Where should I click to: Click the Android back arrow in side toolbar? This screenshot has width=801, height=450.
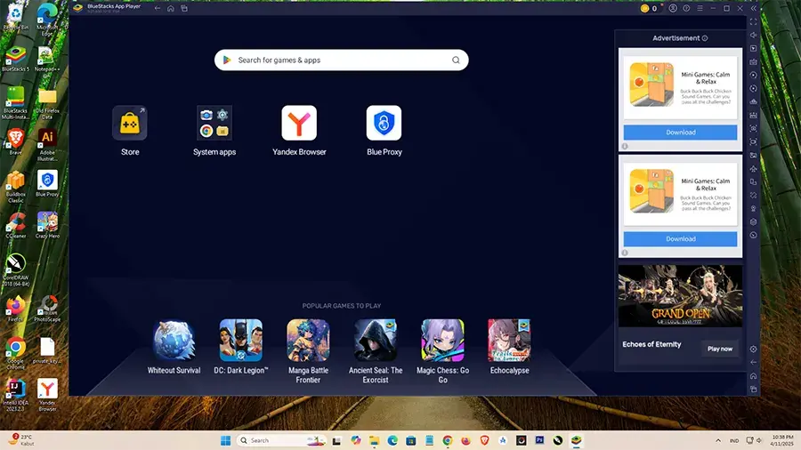[x=754, y=362]
